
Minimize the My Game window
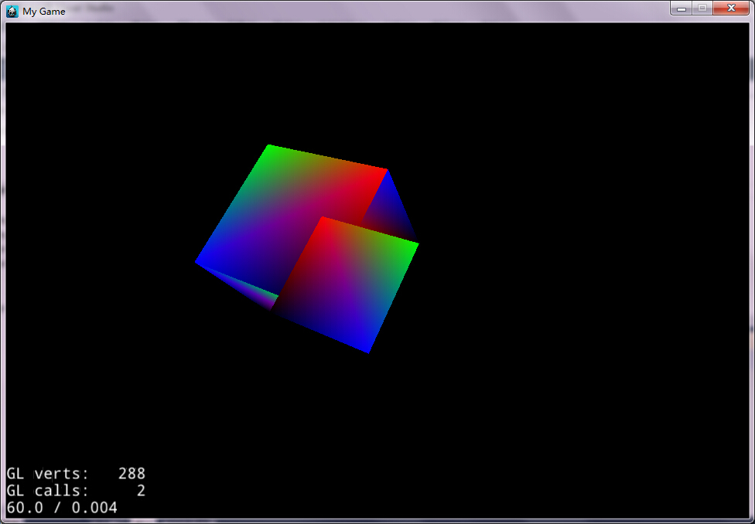click(x=682, y=9)
